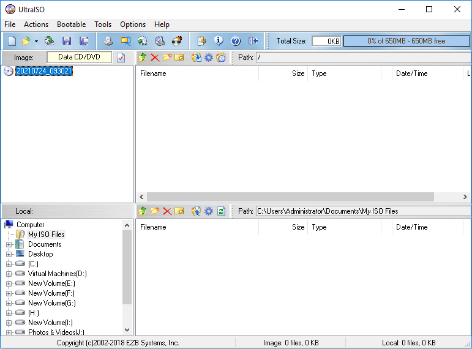Click image pane Size column header
472x349 pixels.
(x=283, y=73)
